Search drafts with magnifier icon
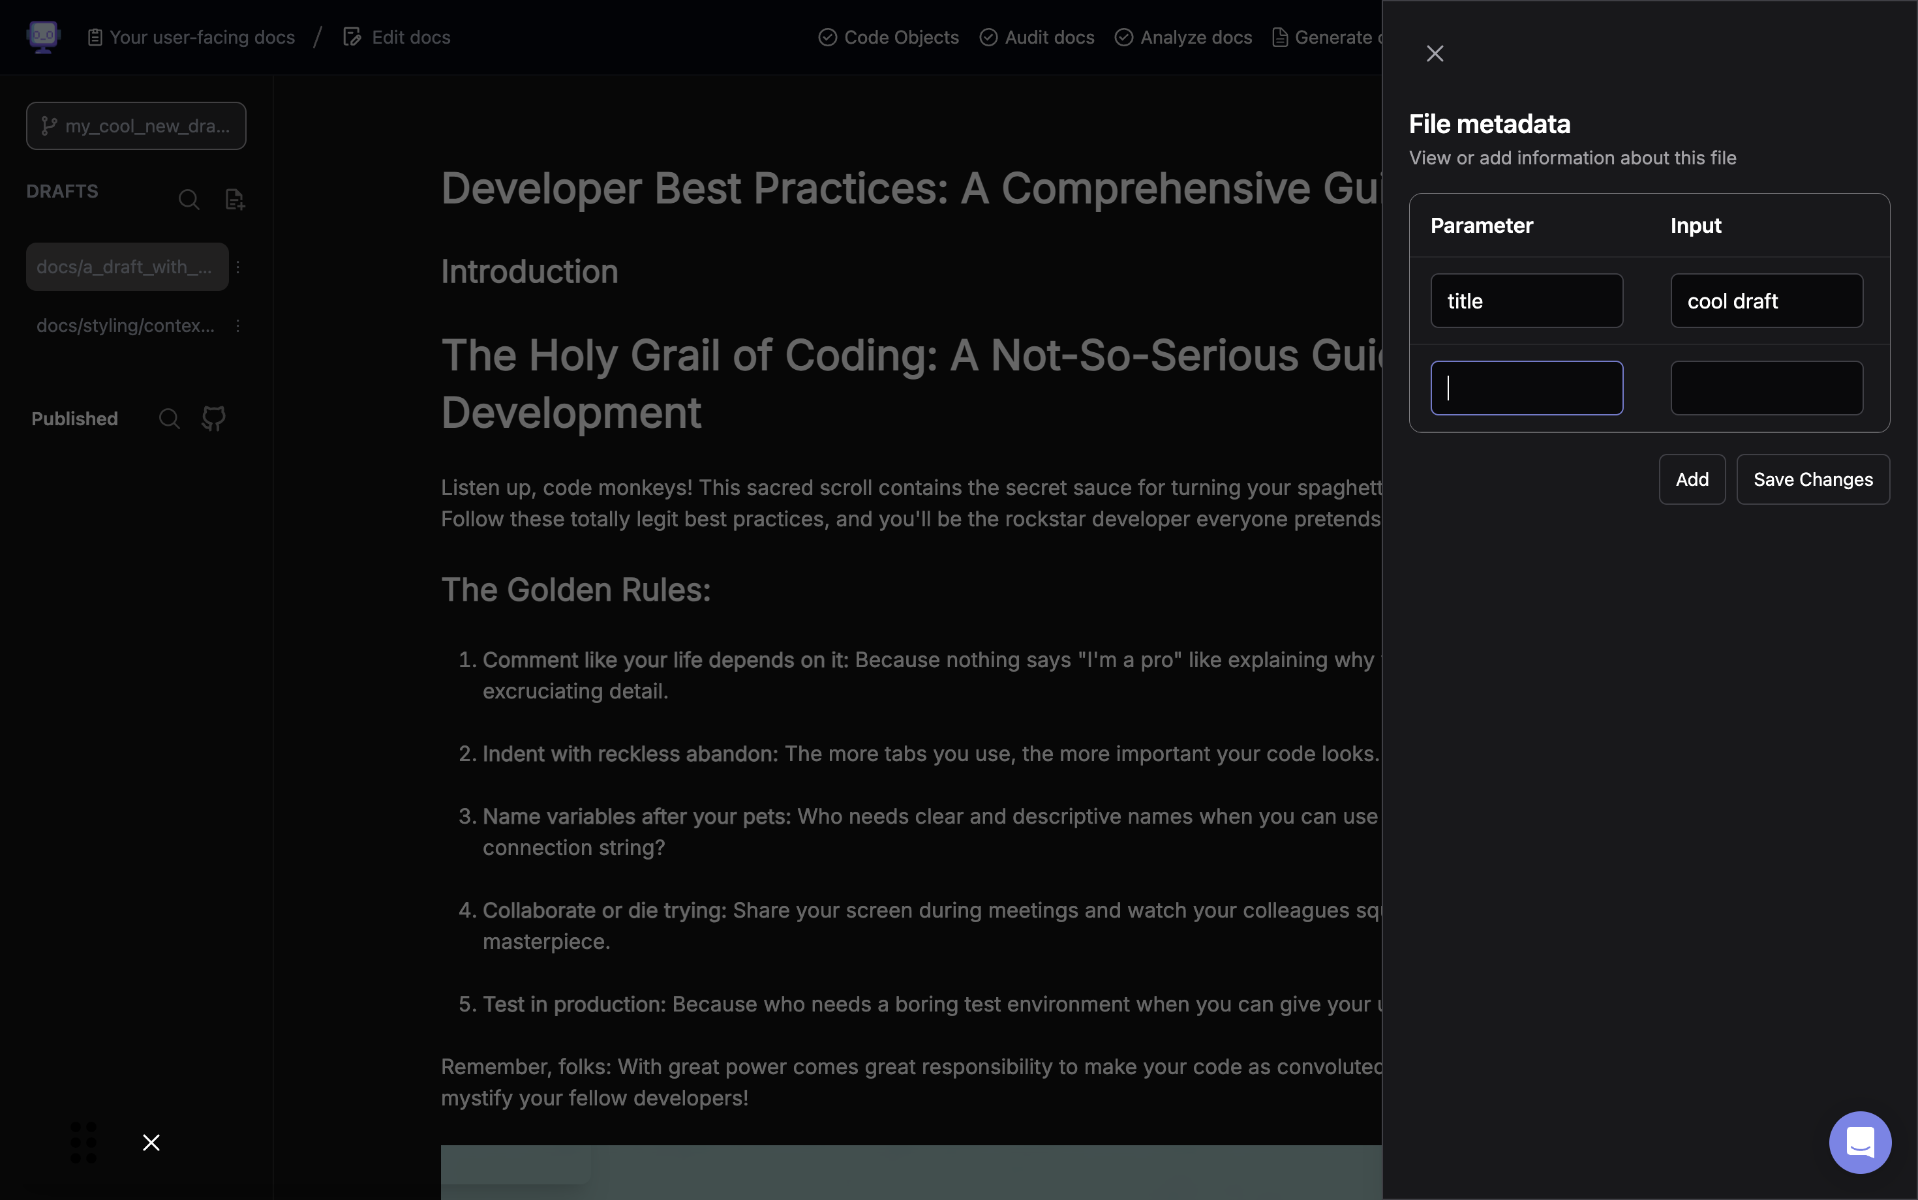 pos(189,199)
